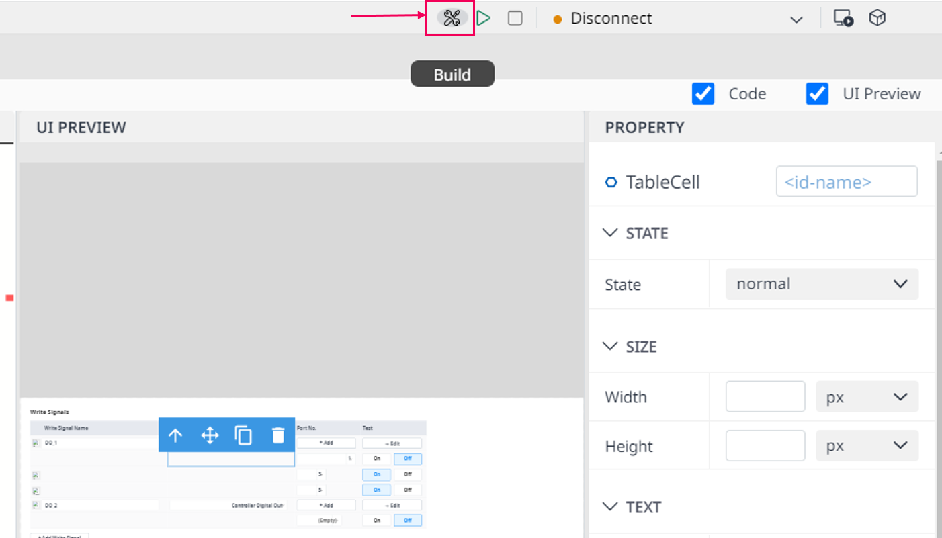Click the TableCell element label
Viewport: 942px width, 538px height.
coord(662,182)
